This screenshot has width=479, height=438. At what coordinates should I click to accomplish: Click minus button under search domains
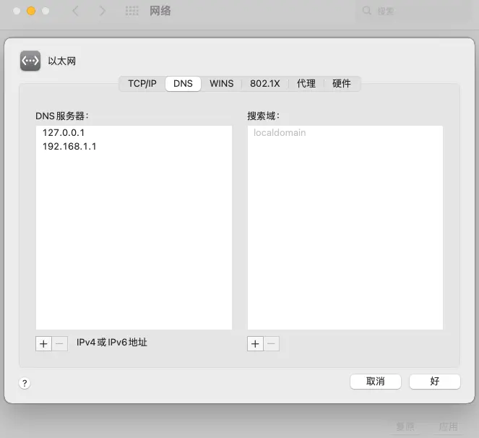pos(272,343)
